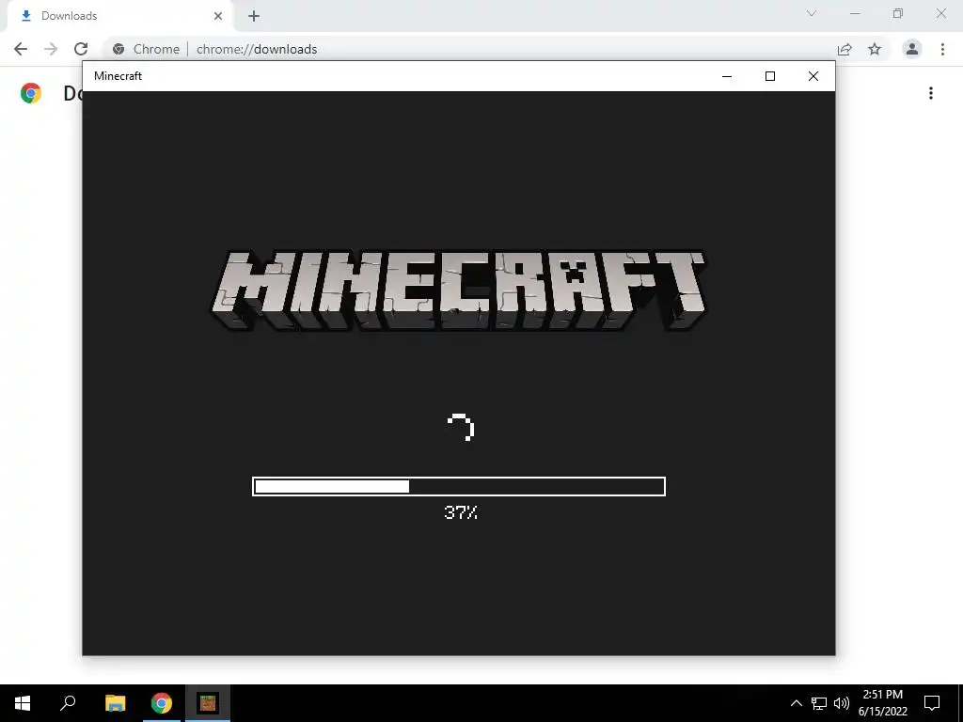Open the taskbar clock and date

[x=882, y=703]
